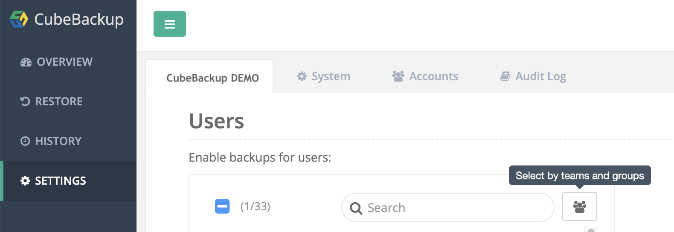This screenshot has height=232, width=674.
Task: Click the people icon on the Accounts tab
Action: (x=398, y=76)
